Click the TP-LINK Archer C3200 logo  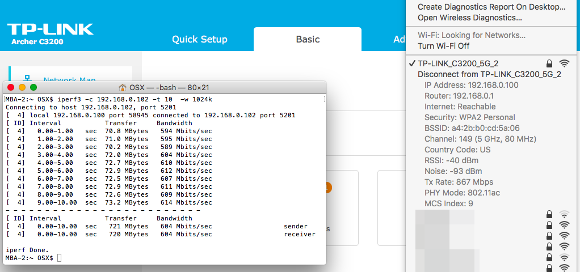pyautogui.click(x=50, y=33)
